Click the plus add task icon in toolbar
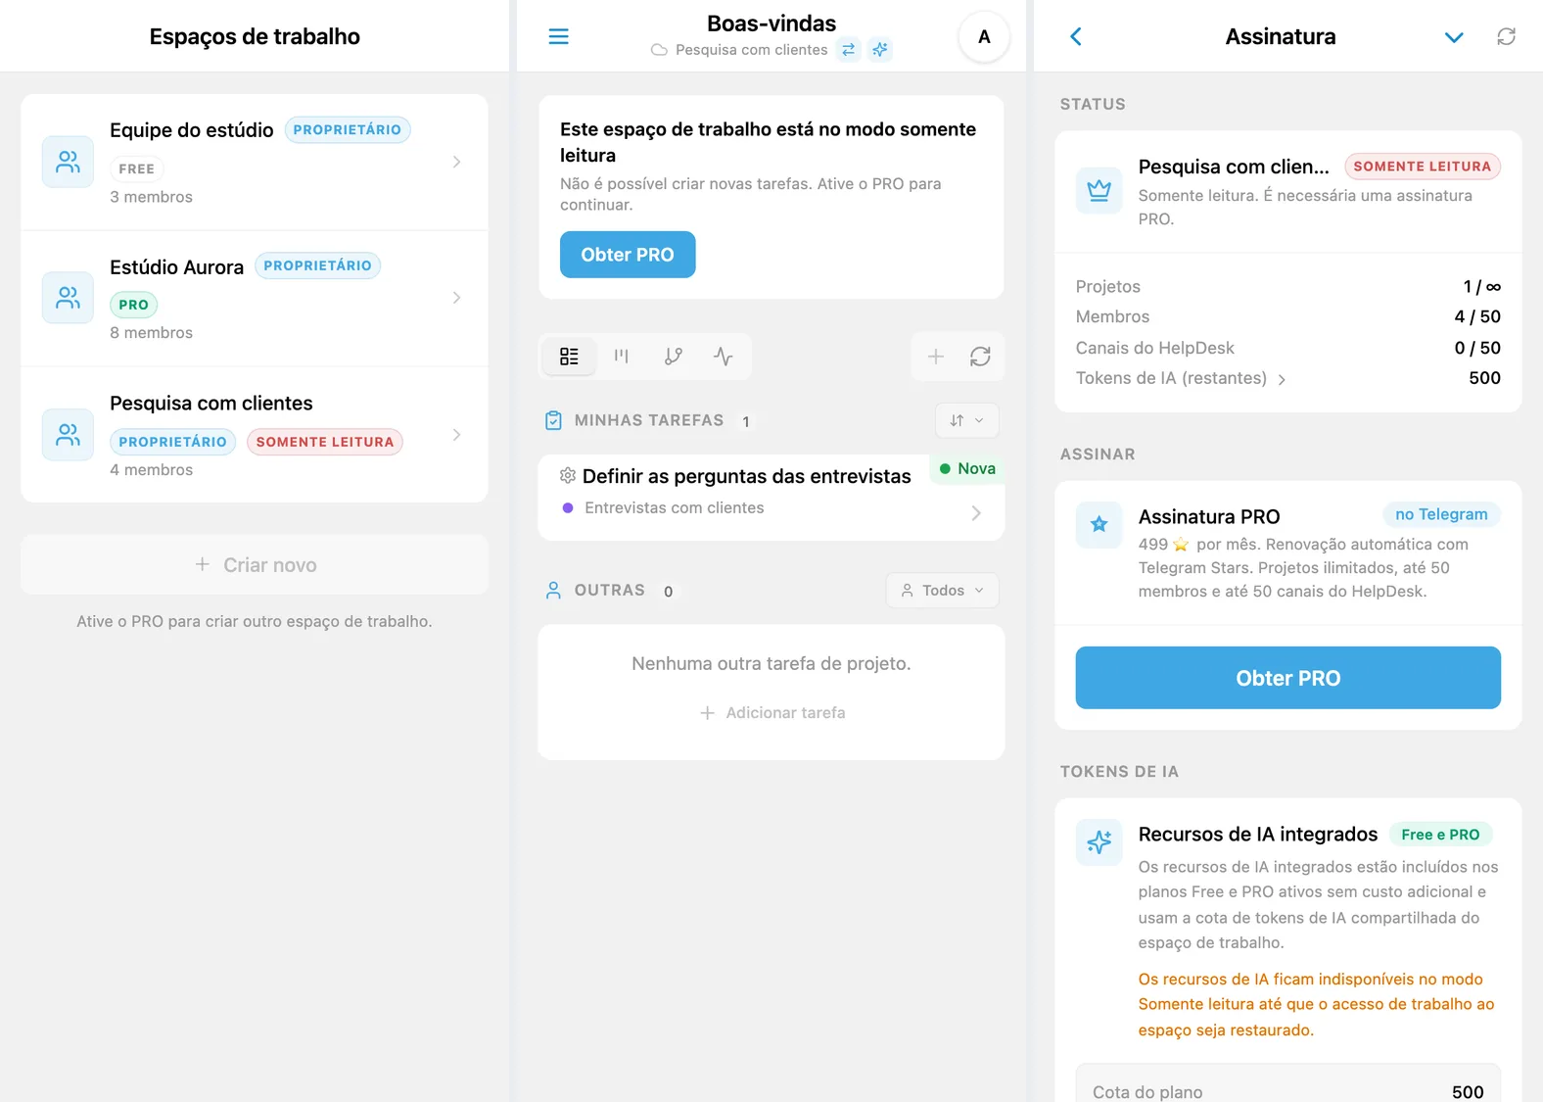The height and width of the screenshot is (1102, 1543). click(936, 357)
